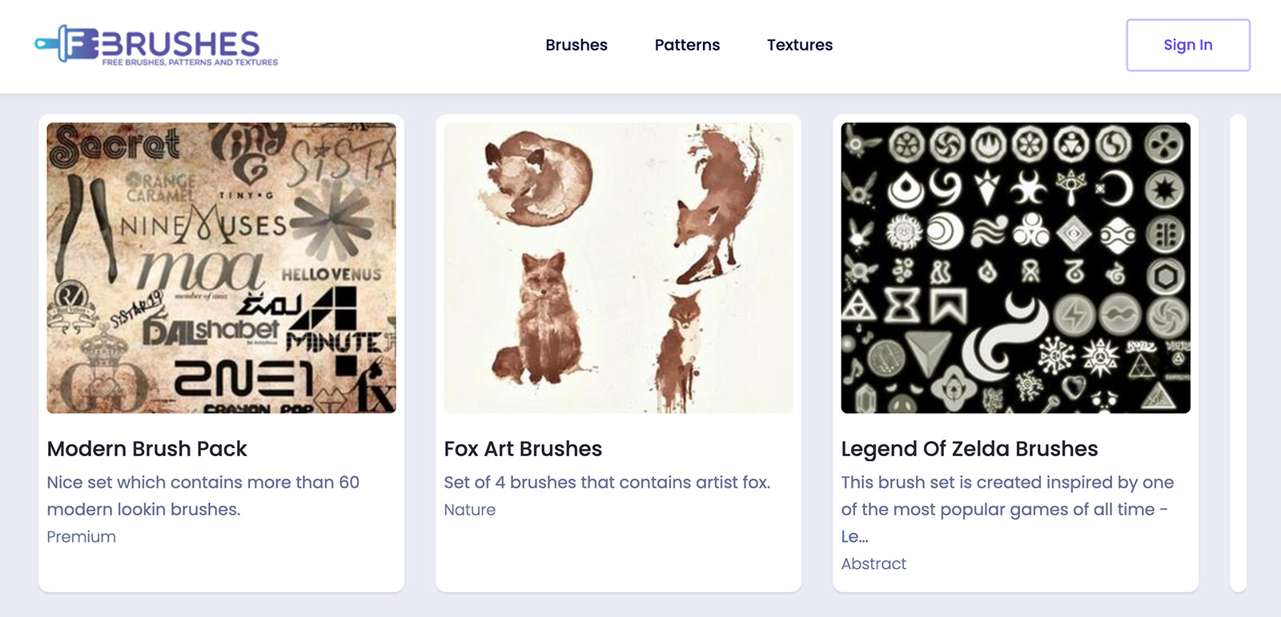Viewport: 1281px width, 617px height.
Task: View the Fox Art Brushes preview image
Action: coord(618,267)
